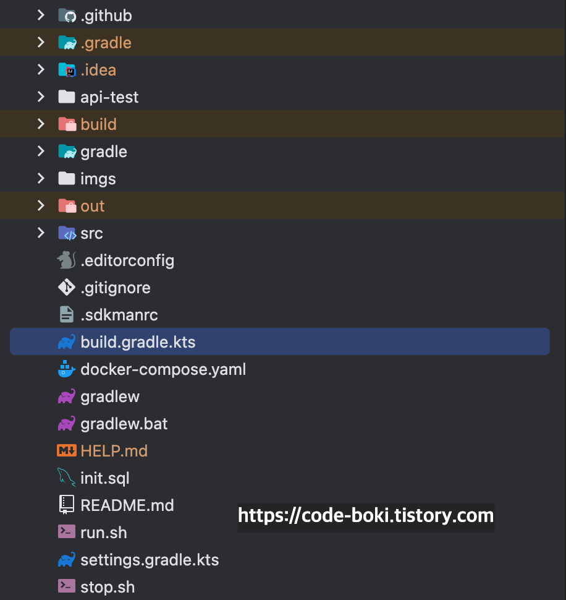Select the api-test folder name
The height and width of the screenshot is (600, 566).
click(109, 98)
